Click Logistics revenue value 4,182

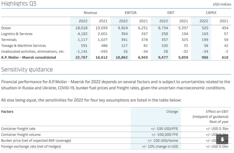pyautogui.click(x=83, y=34)
